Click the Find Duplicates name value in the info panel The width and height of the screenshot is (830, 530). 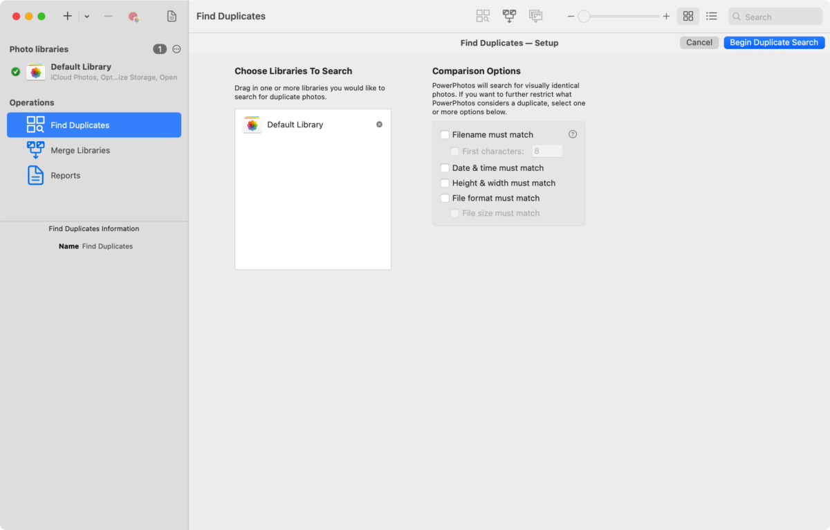(x=107, y=246)
